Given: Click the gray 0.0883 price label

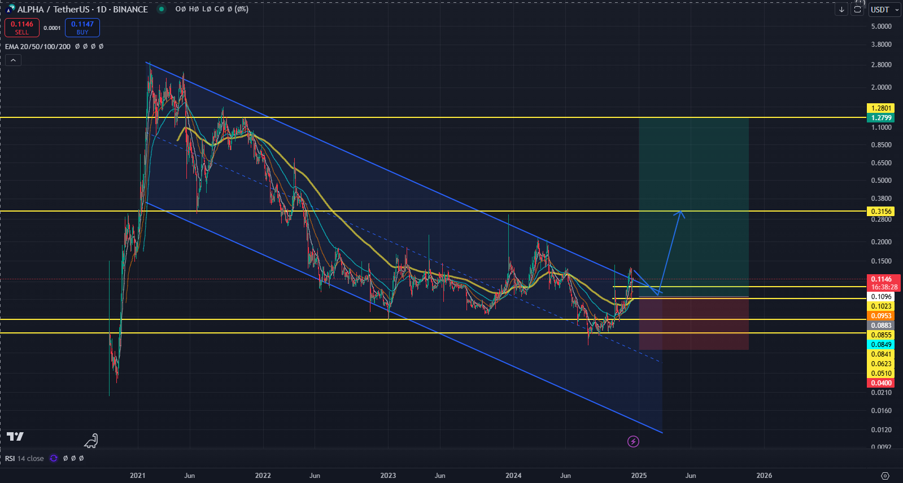Looking at the screenshot, I should pyautogui.click(x=881, y=325).
